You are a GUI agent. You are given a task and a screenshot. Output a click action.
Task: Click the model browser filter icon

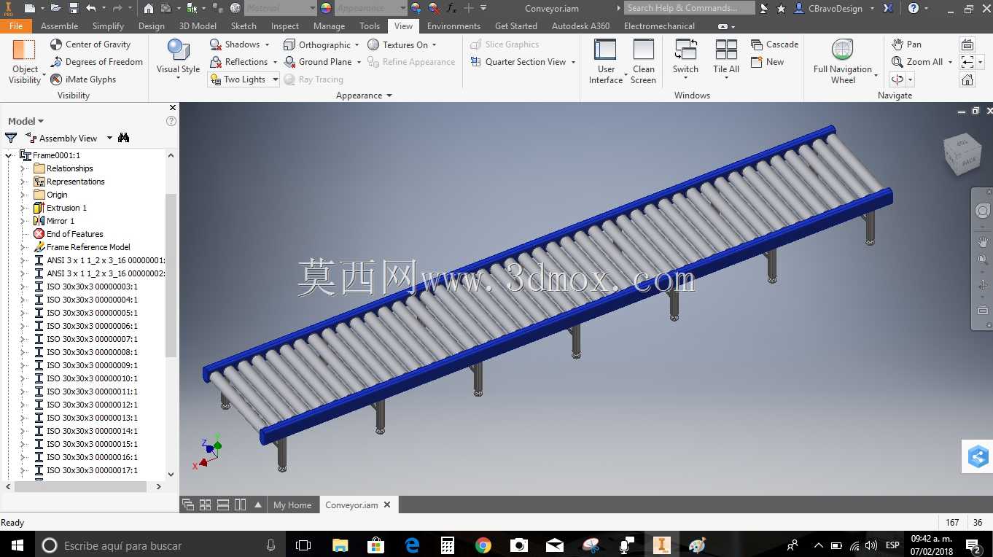point(11,138)
